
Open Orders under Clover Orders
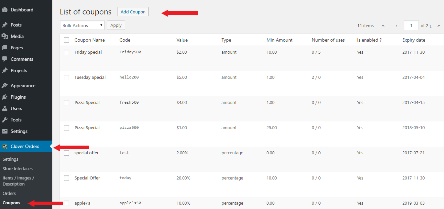pos(9,193)
